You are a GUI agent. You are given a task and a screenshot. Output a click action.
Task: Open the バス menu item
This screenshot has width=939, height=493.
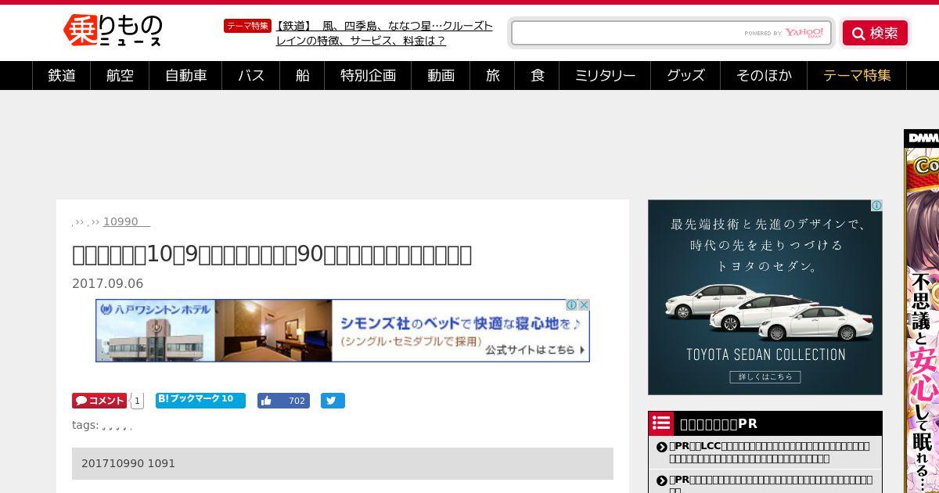[251, 76]
